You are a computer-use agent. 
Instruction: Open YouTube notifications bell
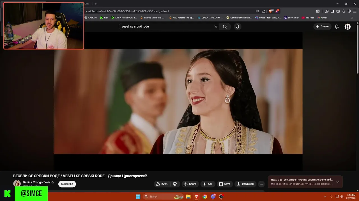(x=337, y=27)
